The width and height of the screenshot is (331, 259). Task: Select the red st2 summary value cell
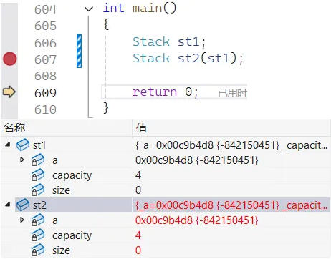click(x=231, y=205)
